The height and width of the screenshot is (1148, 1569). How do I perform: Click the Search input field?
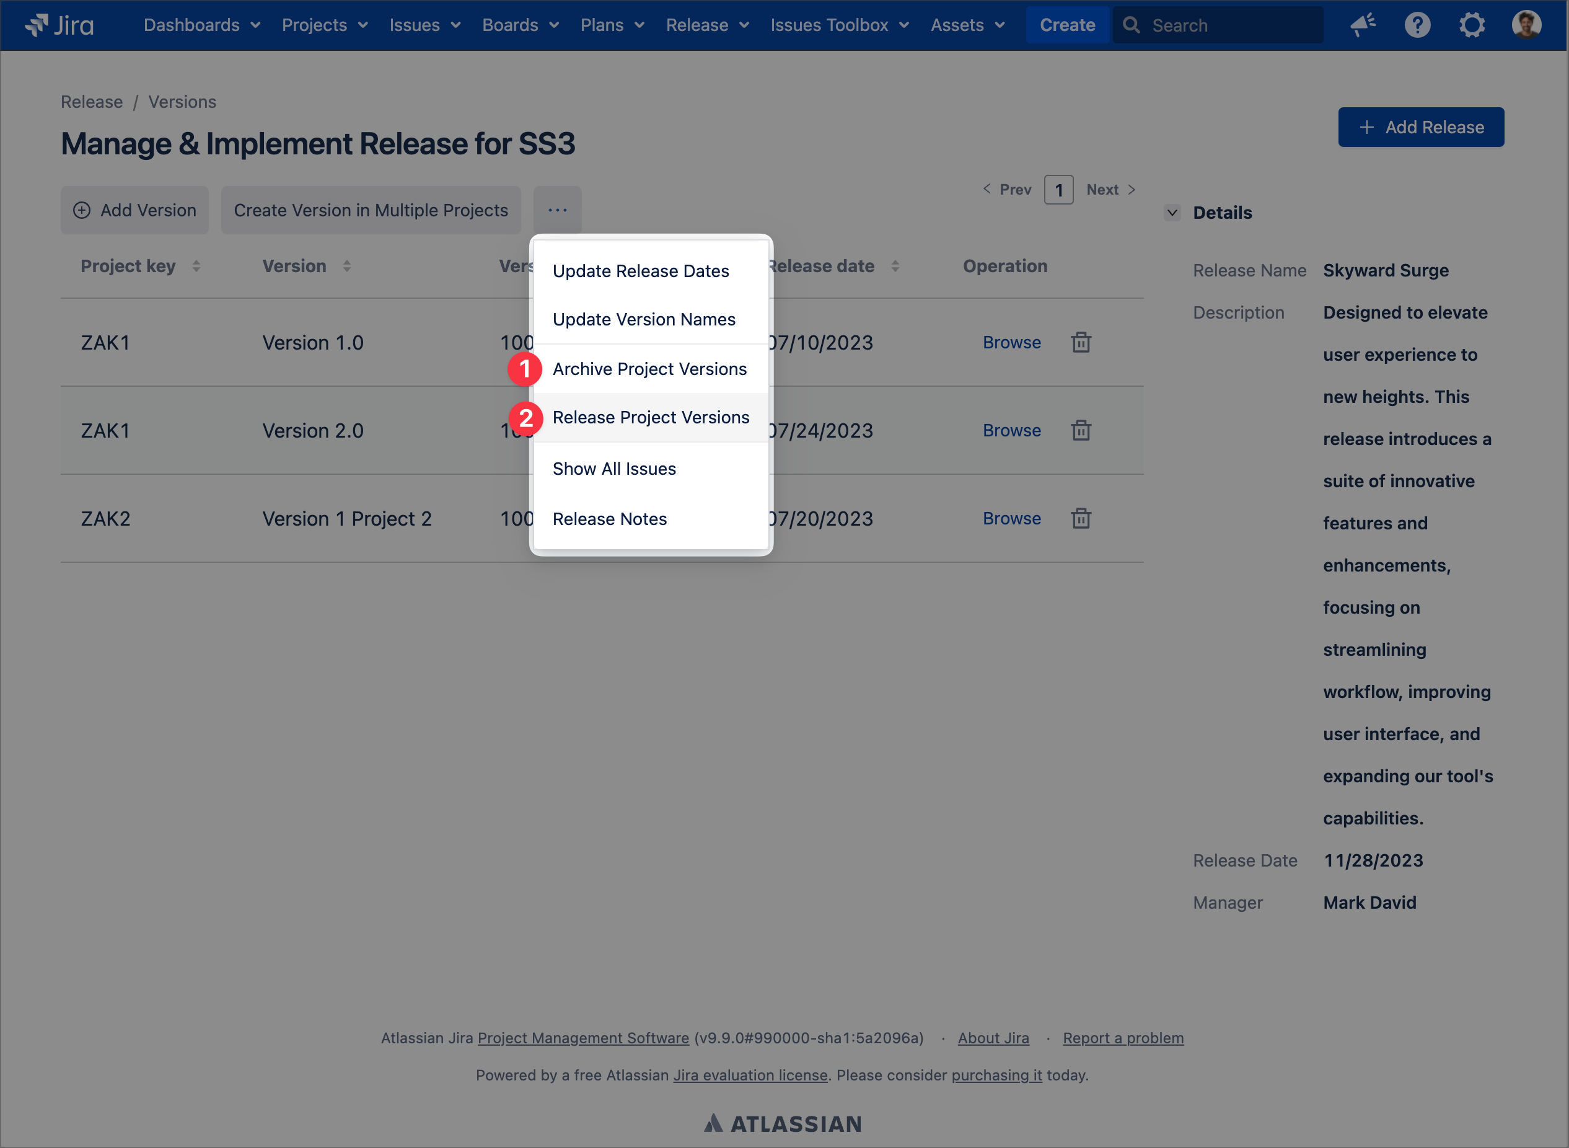[1218, 25]
